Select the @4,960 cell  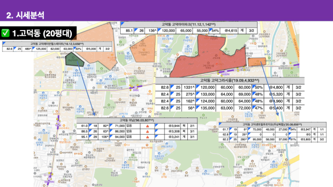pyautogui.click(x=274, y=101)
